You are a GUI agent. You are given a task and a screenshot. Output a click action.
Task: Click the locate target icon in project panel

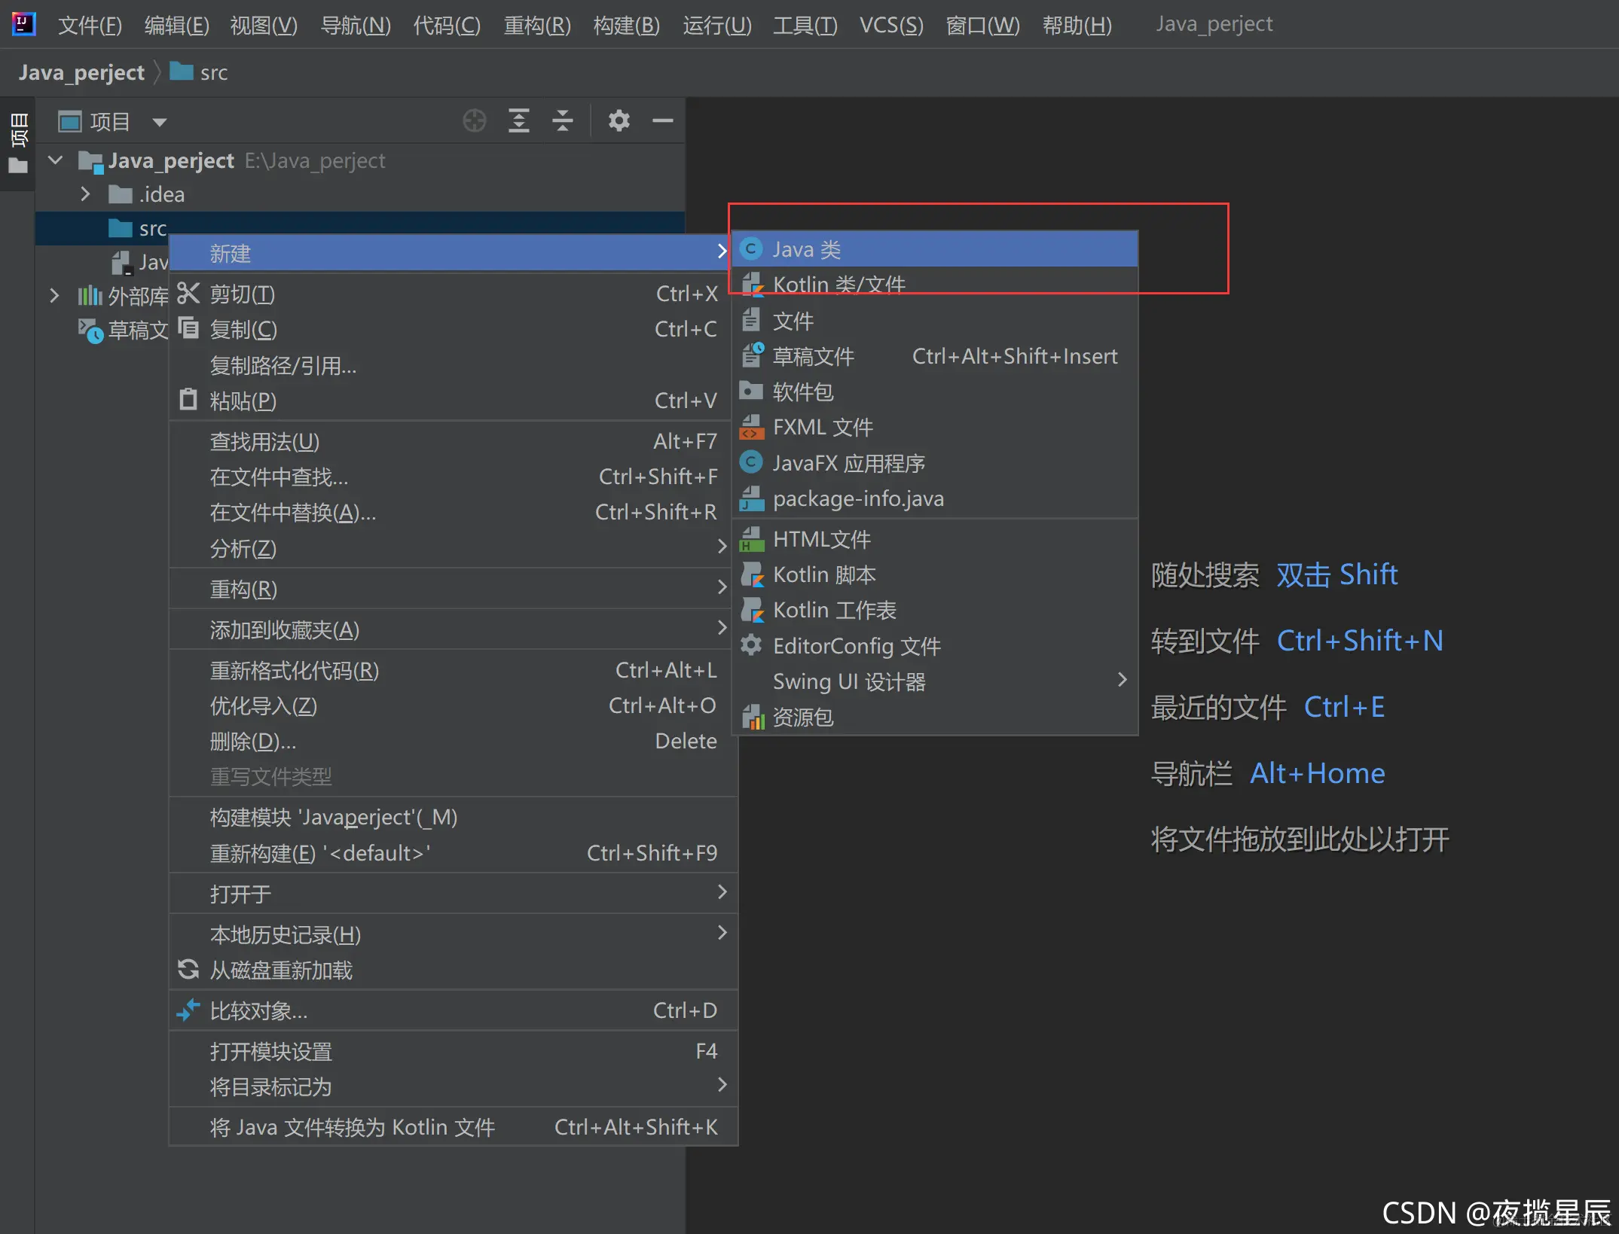point(474,120)
